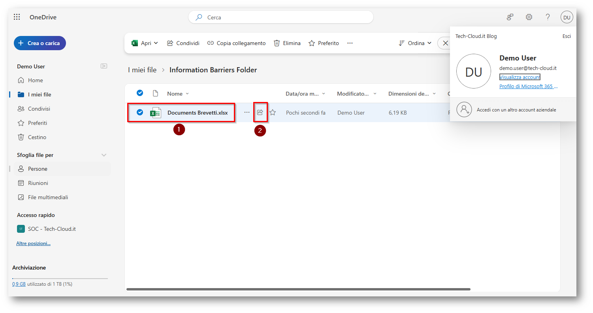593x313 pixels.
Task: Open the Apri dropdown in the toolbar
Action: coord(145,43)
